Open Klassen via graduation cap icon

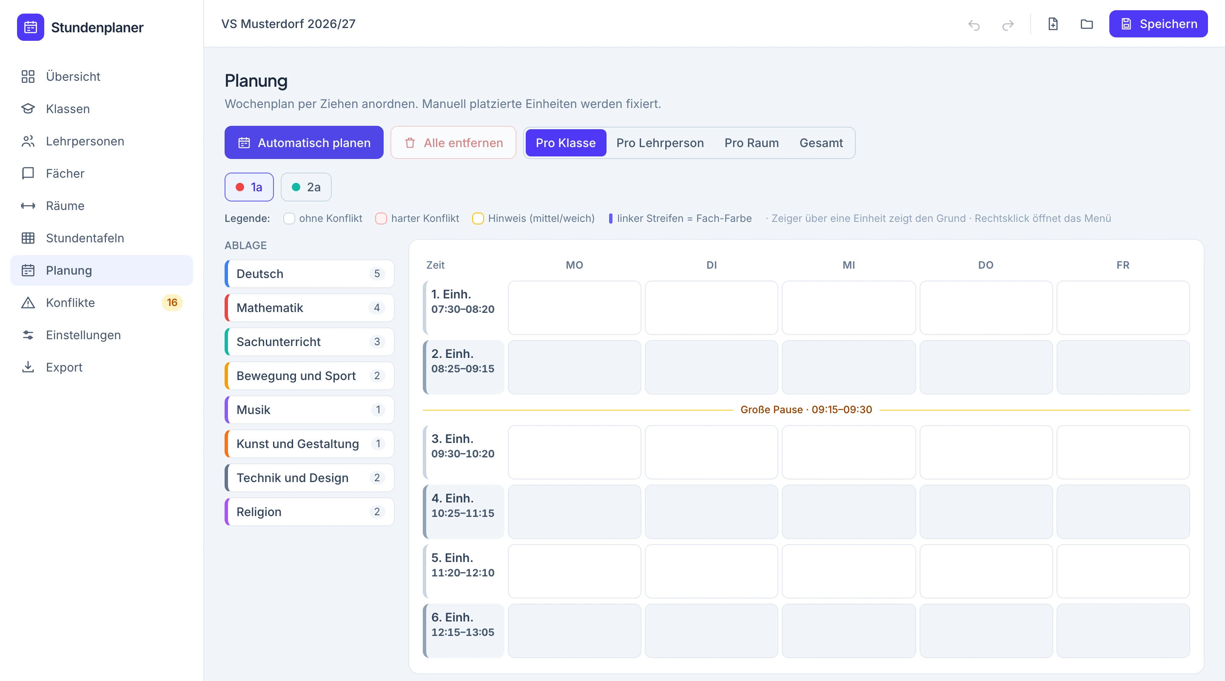tap(28, 109)
